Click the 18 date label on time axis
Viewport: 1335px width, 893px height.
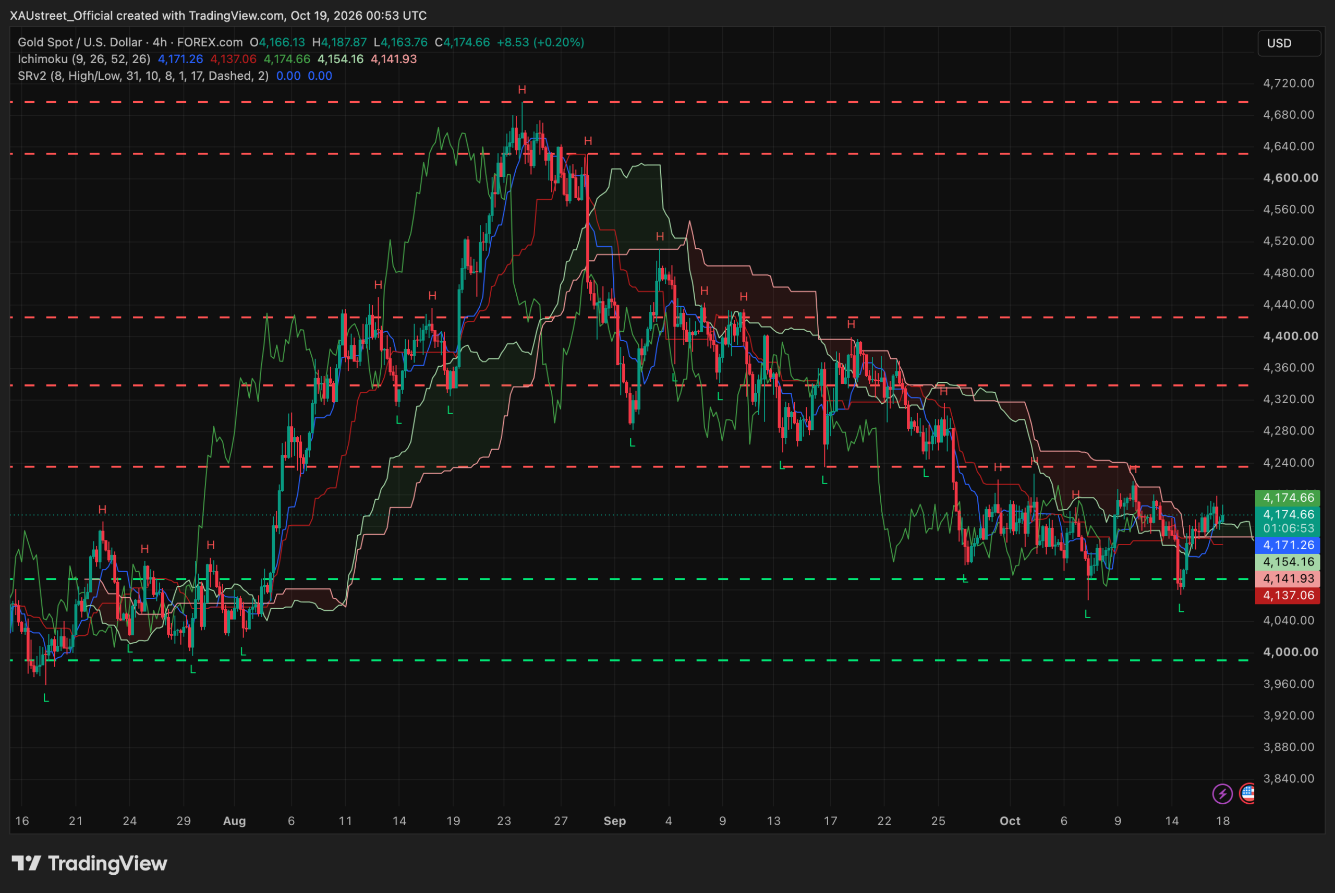(1223, 820)
